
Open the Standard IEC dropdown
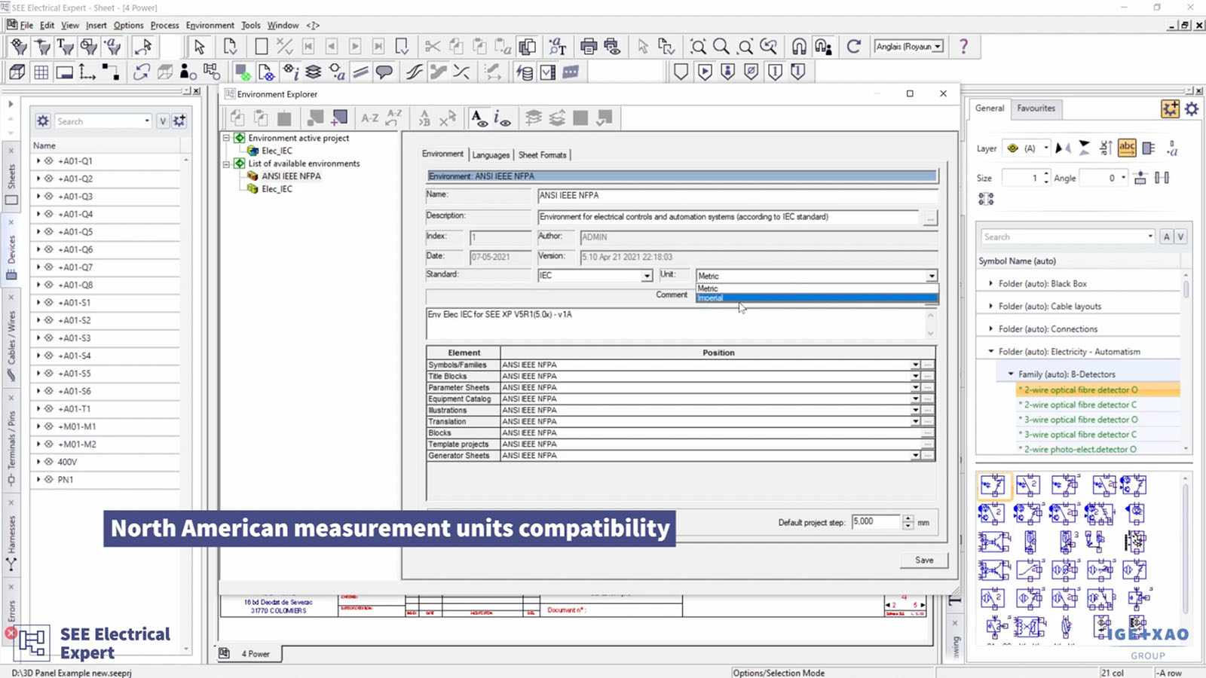[647, 276]
